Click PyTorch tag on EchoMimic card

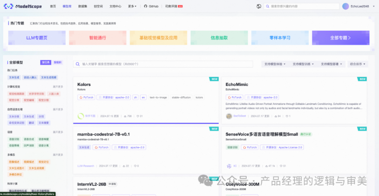coord(234,97)
